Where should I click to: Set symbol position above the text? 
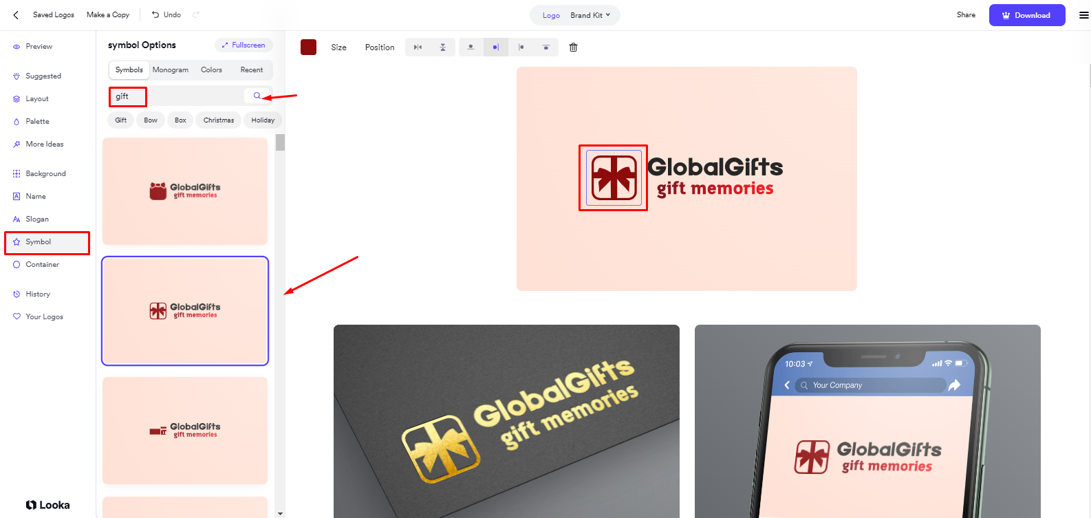pos(471,47)
